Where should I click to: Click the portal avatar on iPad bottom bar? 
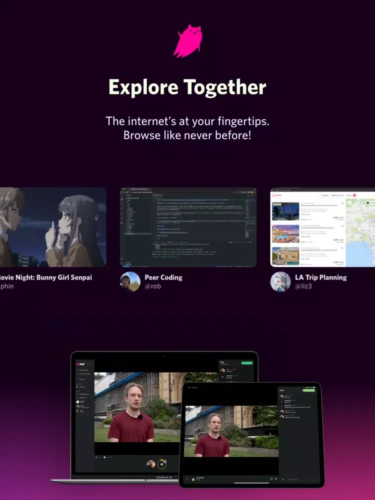click(193, 479)
